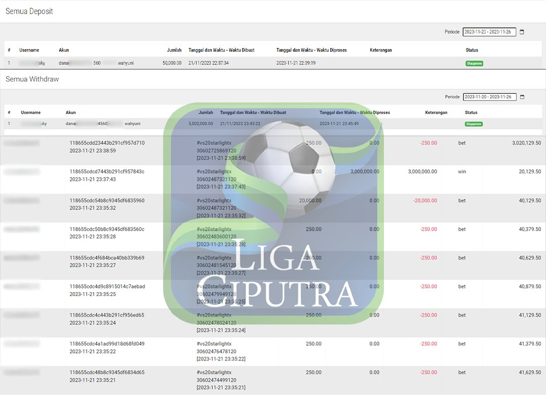
Task: Select transaction ID 118655cdcd7443b291cf957843c
Action: [107, 171]
